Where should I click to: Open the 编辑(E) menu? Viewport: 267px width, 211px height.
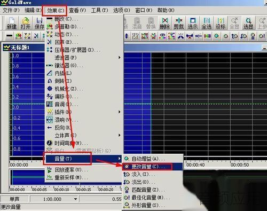point(33,10)
